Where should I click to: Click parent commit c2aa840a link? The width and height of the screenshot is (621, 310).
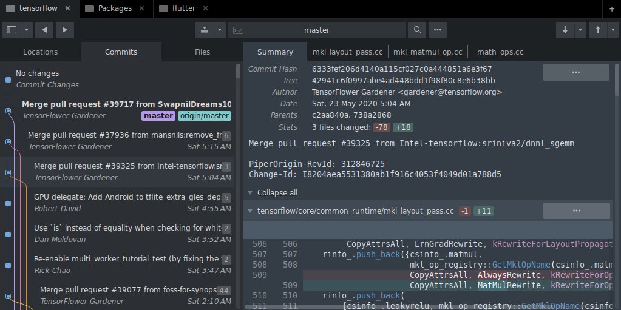pos(328,115)
